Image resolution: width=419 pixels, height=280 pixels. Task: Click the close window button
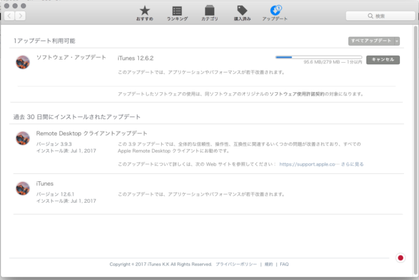click(7, 6)
